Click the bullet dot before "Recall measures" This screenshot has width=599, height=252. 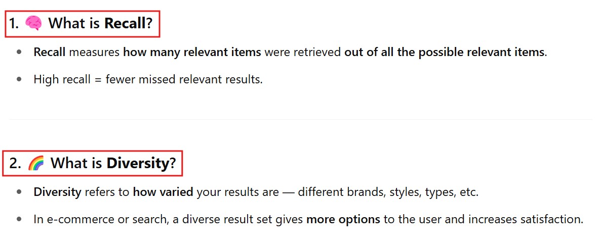click(x=19, y=52)
